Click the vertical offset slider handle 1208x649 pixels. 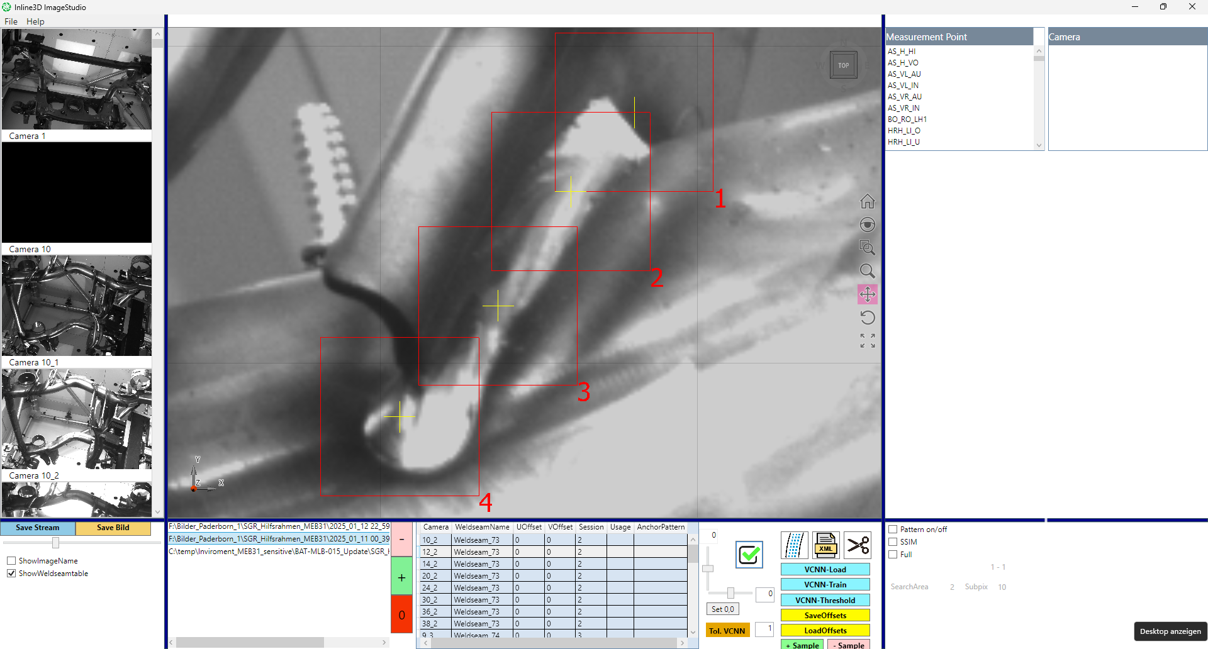708,569
